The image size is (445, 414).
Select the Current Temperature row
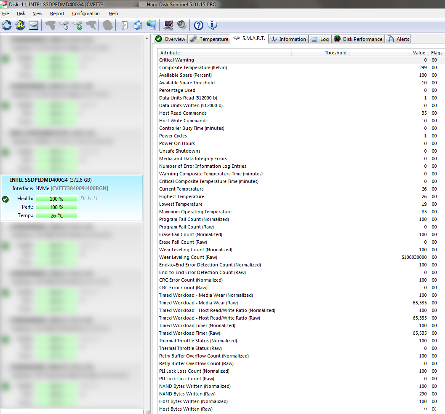[301, 189]
